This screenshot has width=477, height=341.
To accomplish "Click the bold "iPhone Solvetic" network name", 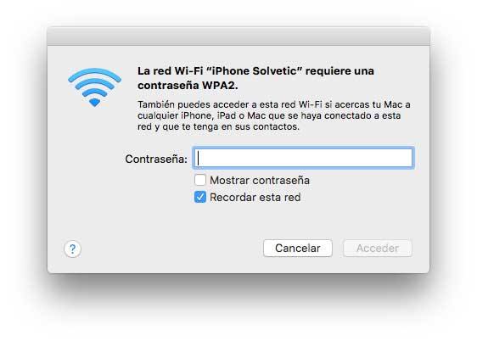I will point(255,70).
